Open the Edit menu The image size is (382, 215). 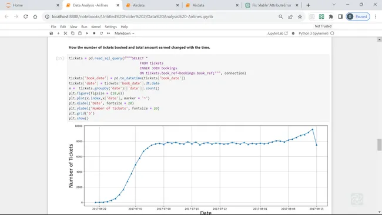[63, 27]
